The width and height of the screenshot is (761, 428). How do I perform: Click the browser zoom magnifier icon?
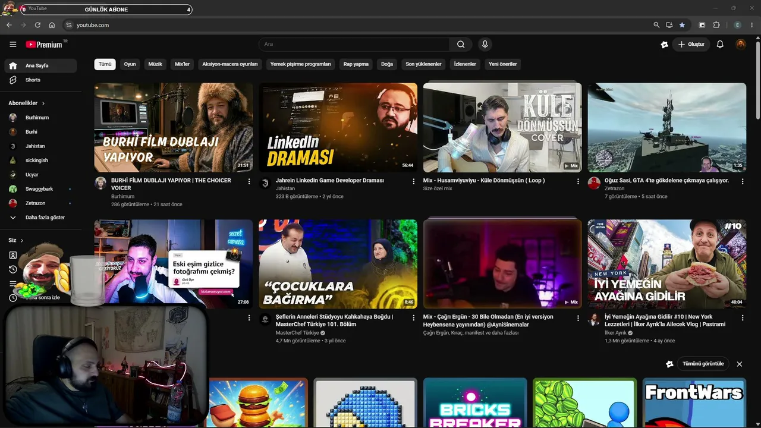click(656, 25)
